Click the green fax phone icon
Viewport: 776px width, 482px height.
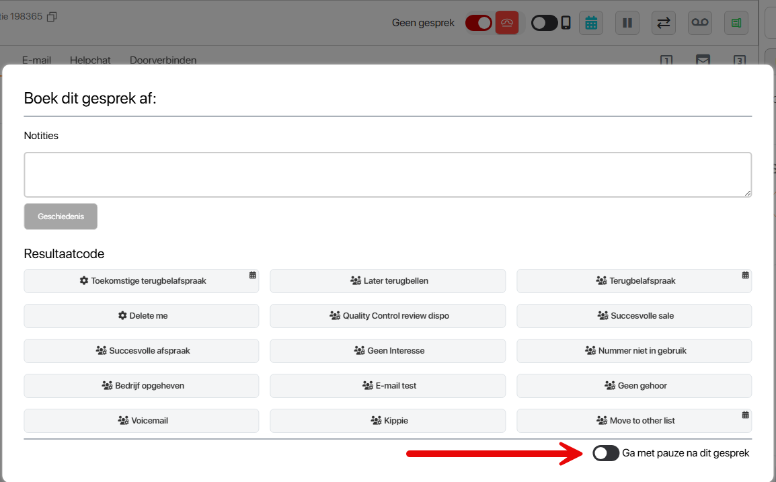[x=736, y=23]
